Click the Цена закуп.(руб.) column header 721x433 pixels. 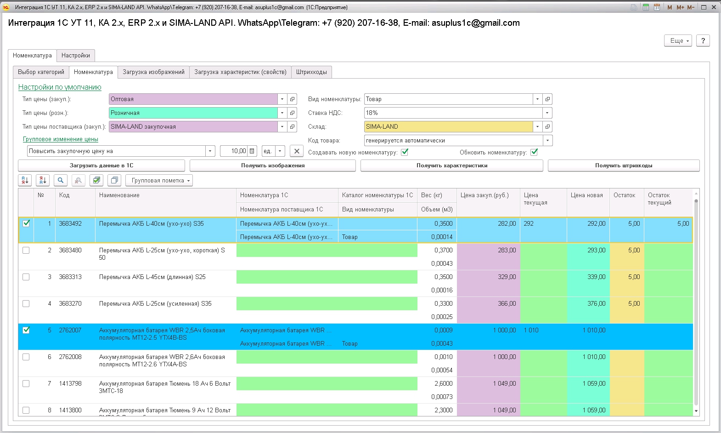click(x=488, y=202)
